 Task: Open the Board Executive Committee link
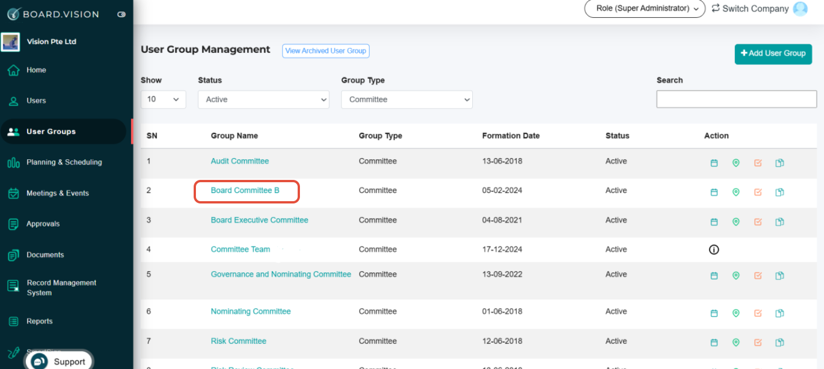pyautogui.click(x=260, y=220)
